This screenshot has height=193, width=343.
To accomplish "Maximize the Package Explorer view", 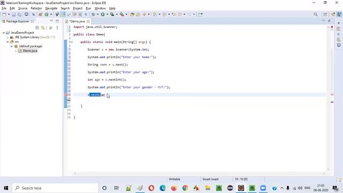I will pyautogui.click(x=57, y=21).
